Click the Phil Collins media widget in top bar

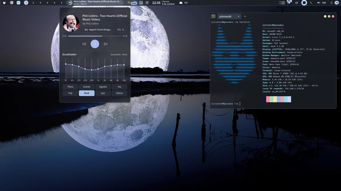pos(95,3)
